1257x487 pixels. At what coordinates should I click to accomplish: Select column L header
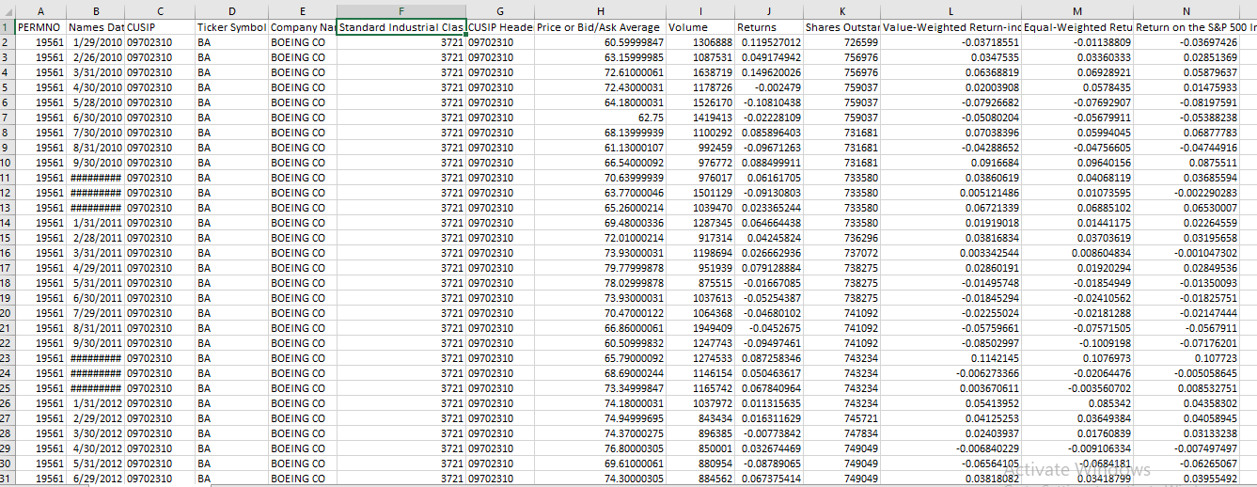[951, 11]
